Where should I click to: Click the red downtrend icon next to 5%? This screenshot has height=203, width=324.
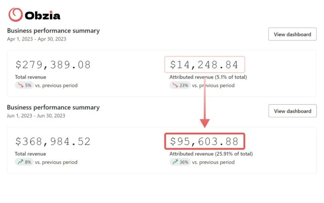[x=20, y=85]
